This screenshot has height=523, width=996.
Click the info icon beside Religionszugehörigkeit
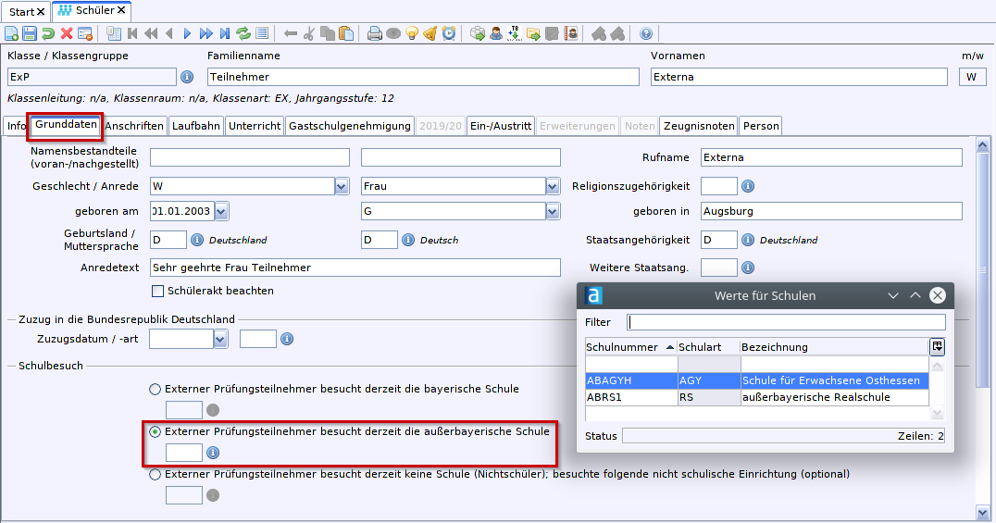[x=748, y=186]
